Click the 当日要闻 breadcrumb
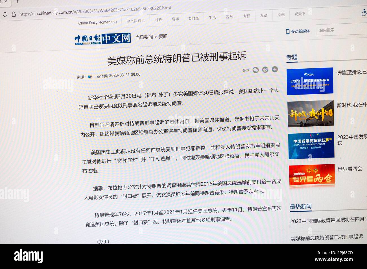This screenshot has height=269, width=367. (x=144, y=37)
